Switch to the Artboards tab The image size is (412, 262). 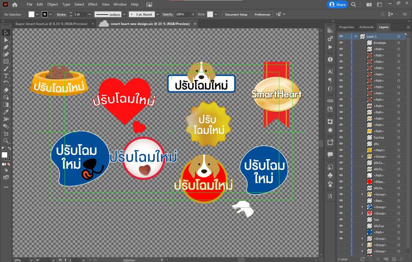point(366,27)
